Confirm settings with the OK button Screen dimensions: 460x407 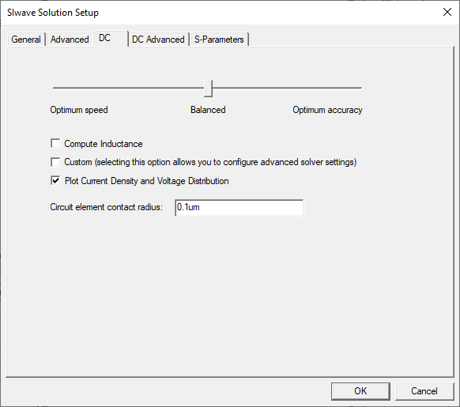360,391
